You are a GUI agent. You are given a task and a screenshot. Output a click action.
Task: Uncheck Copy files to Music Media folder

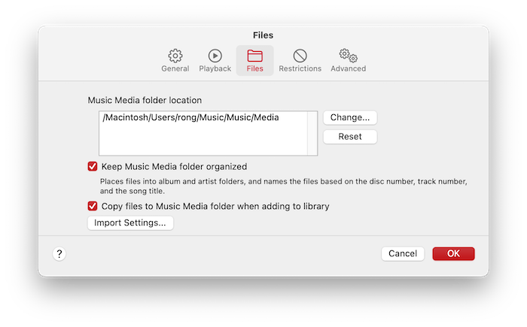click(x=93, y=206)
